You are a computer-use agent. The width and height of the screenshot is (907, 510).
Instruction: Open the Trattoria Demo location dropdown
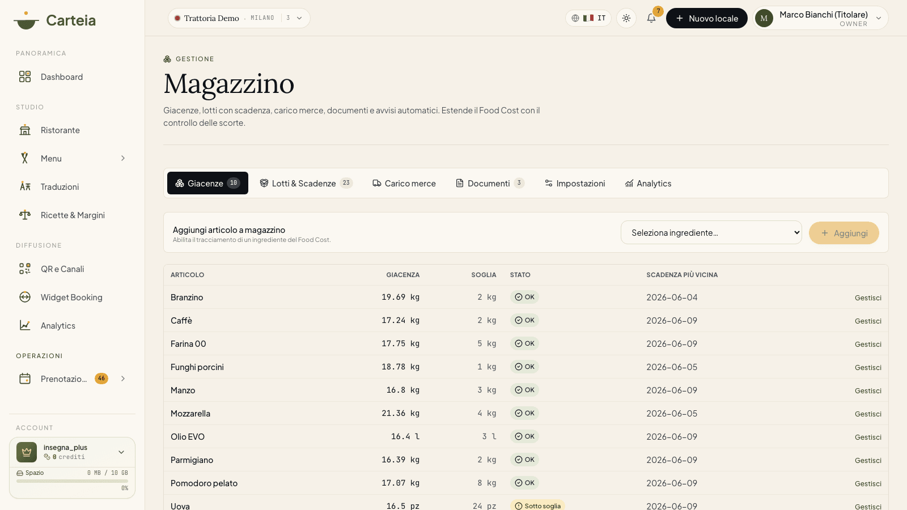click(x=239, y=18)
